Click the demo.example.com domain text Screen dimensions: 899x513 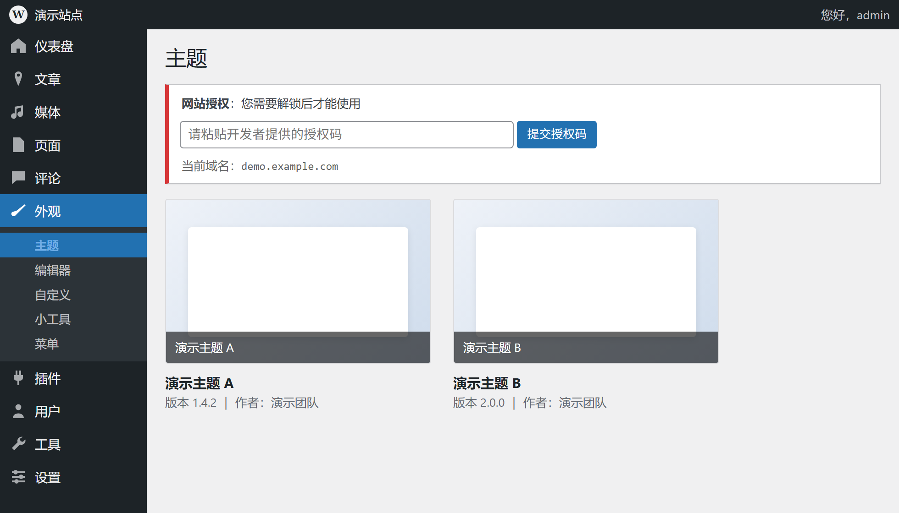290,166
